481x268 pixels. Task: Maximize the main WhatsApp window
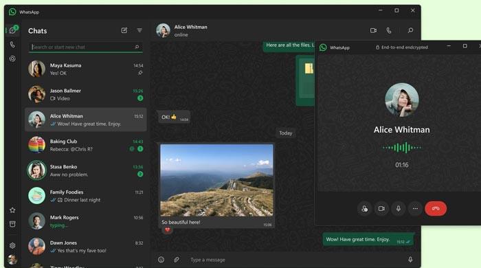coord(396,10)
